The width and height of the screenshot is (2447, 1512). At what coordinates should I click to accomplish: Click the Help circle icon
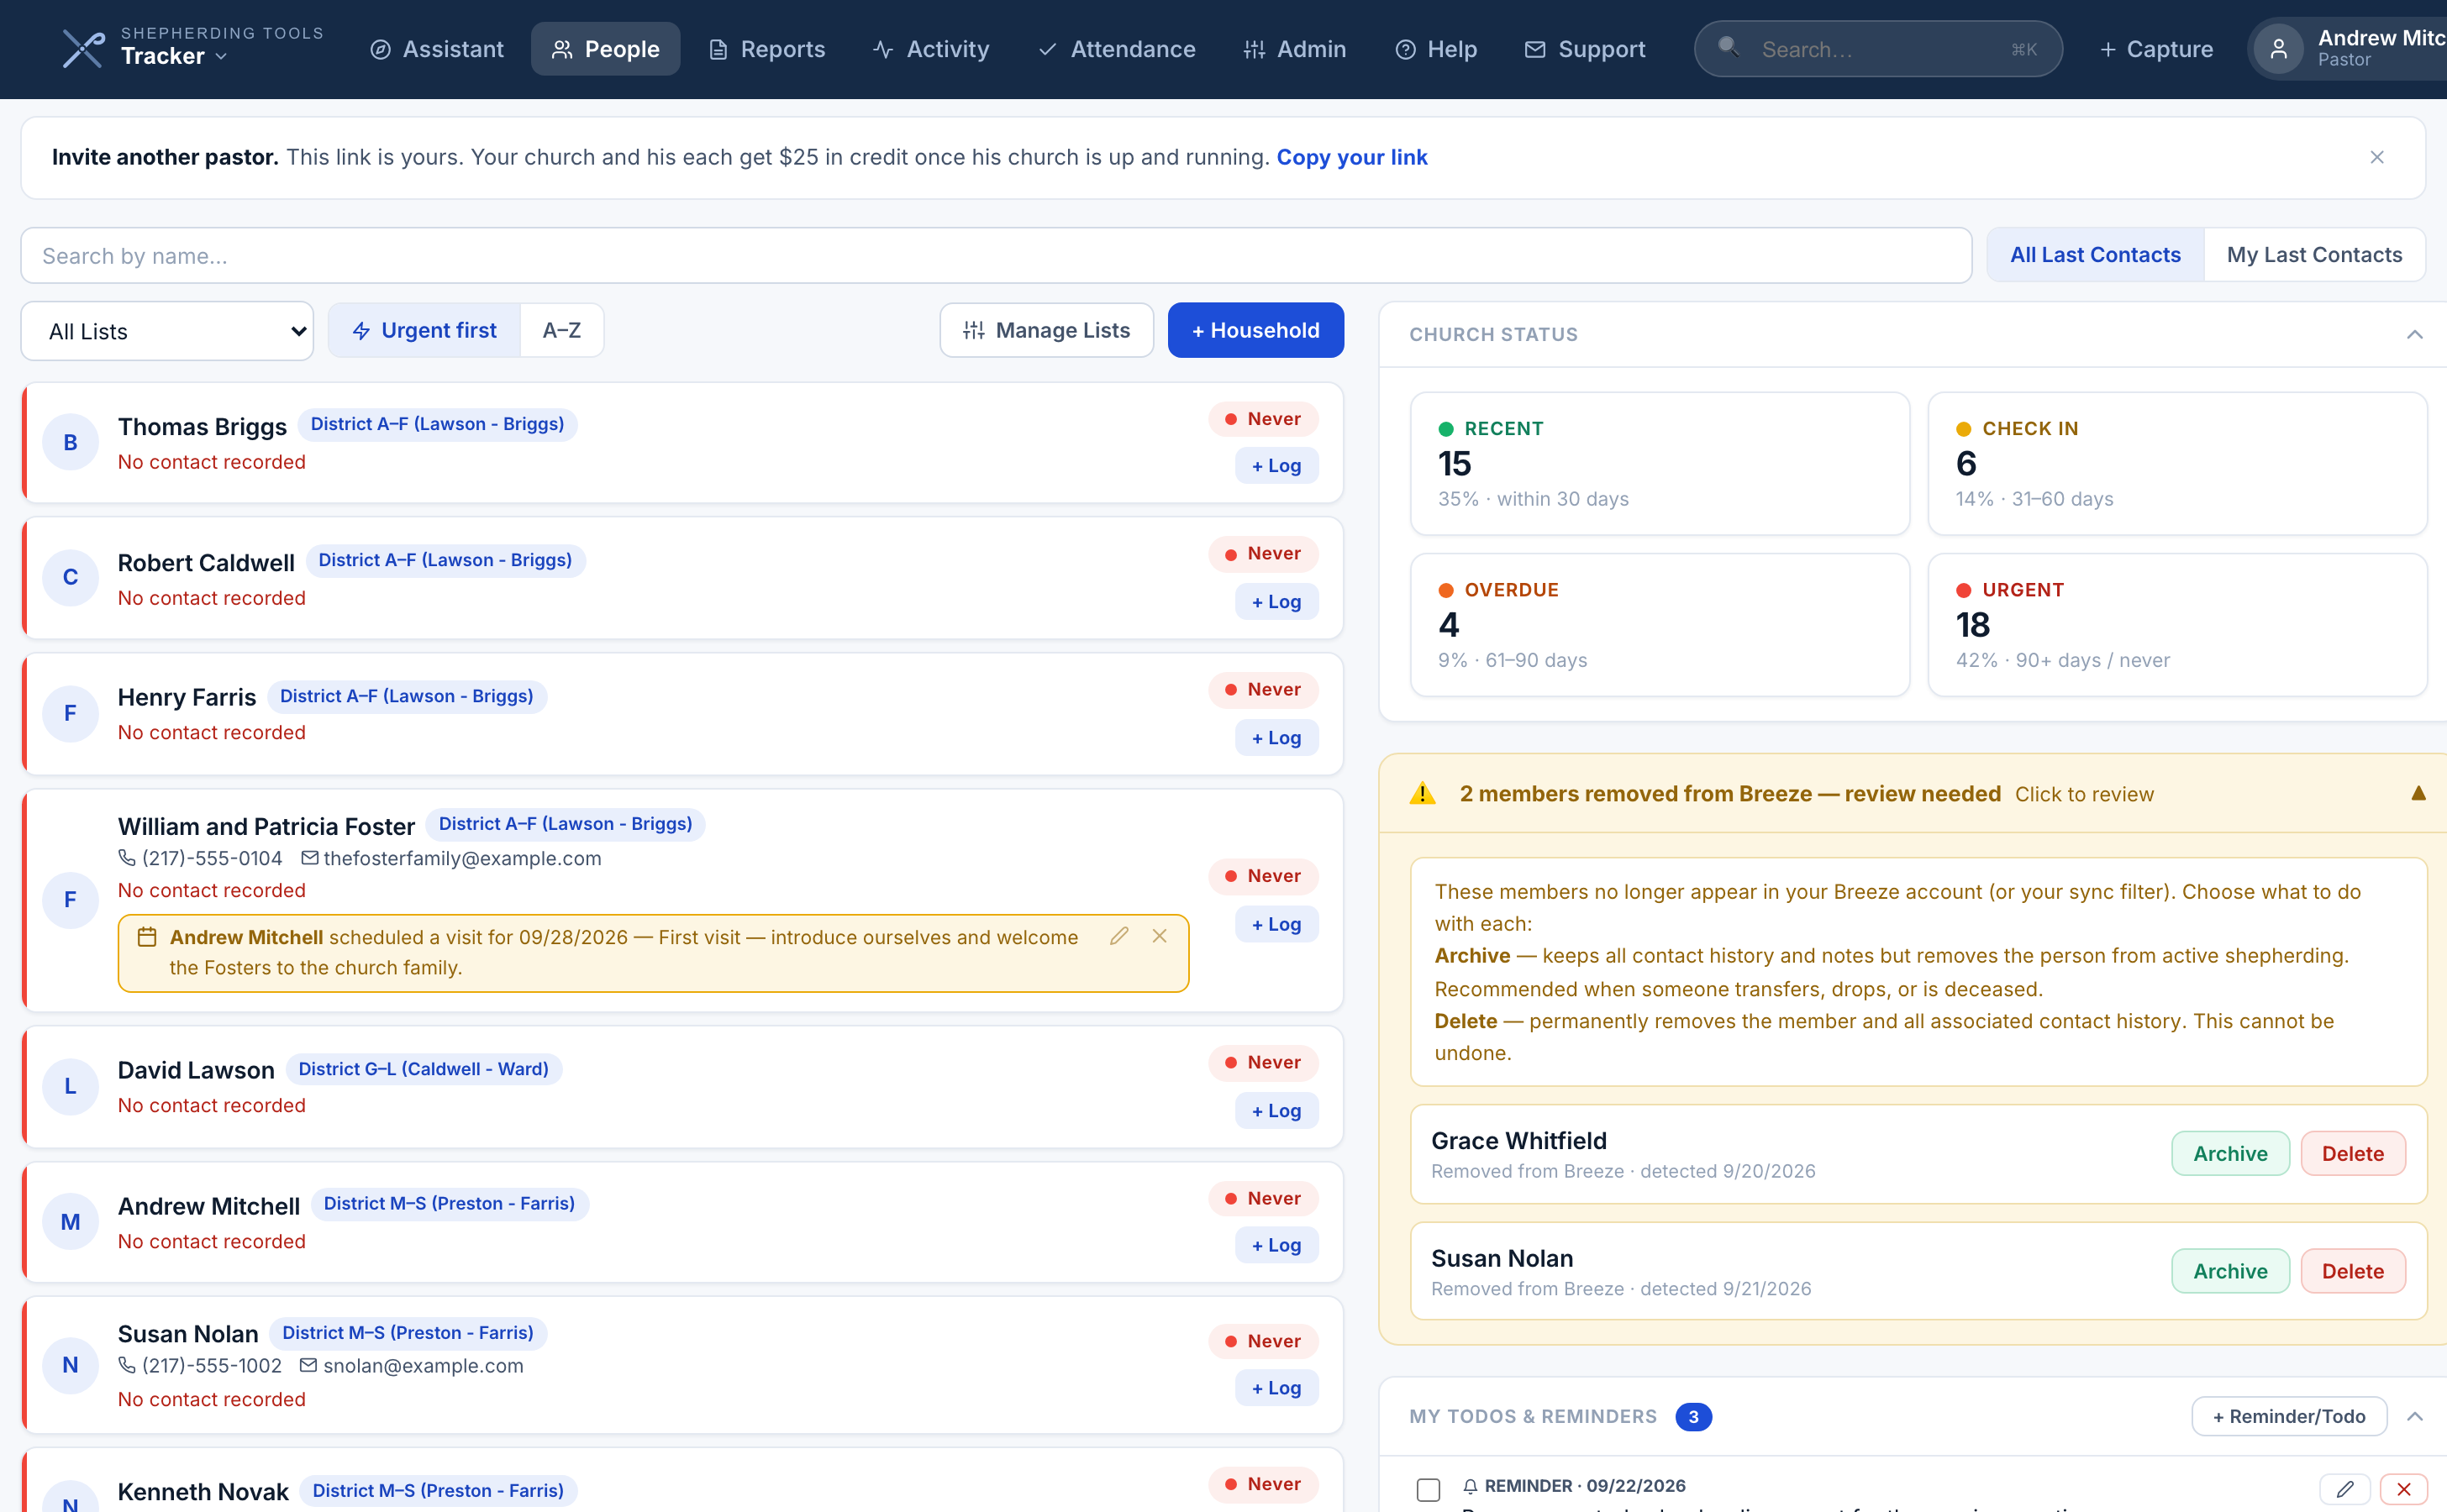pyautogui.click(x=1406, y=50)
